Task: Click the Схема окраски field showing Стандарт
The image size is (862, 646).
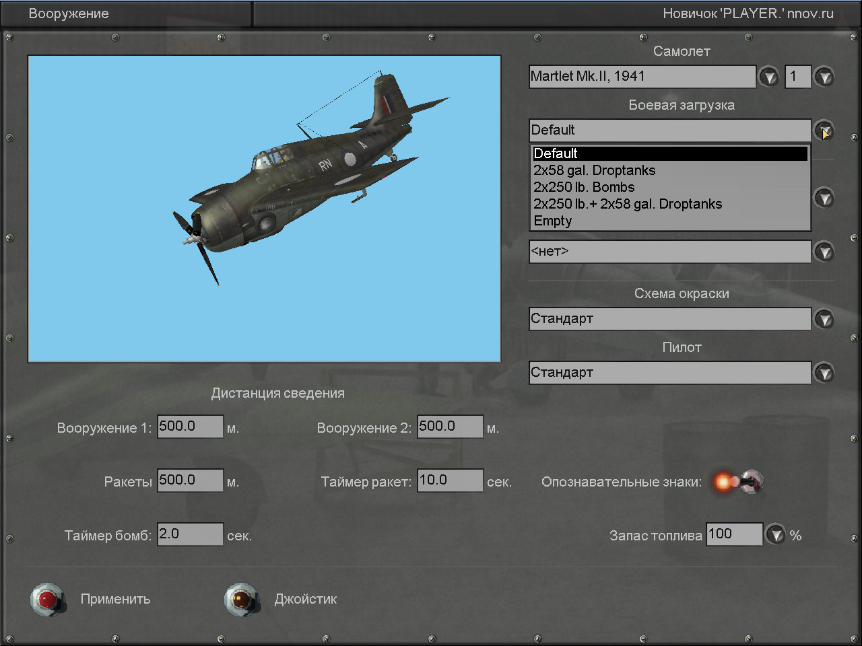Action: (670, 319)
